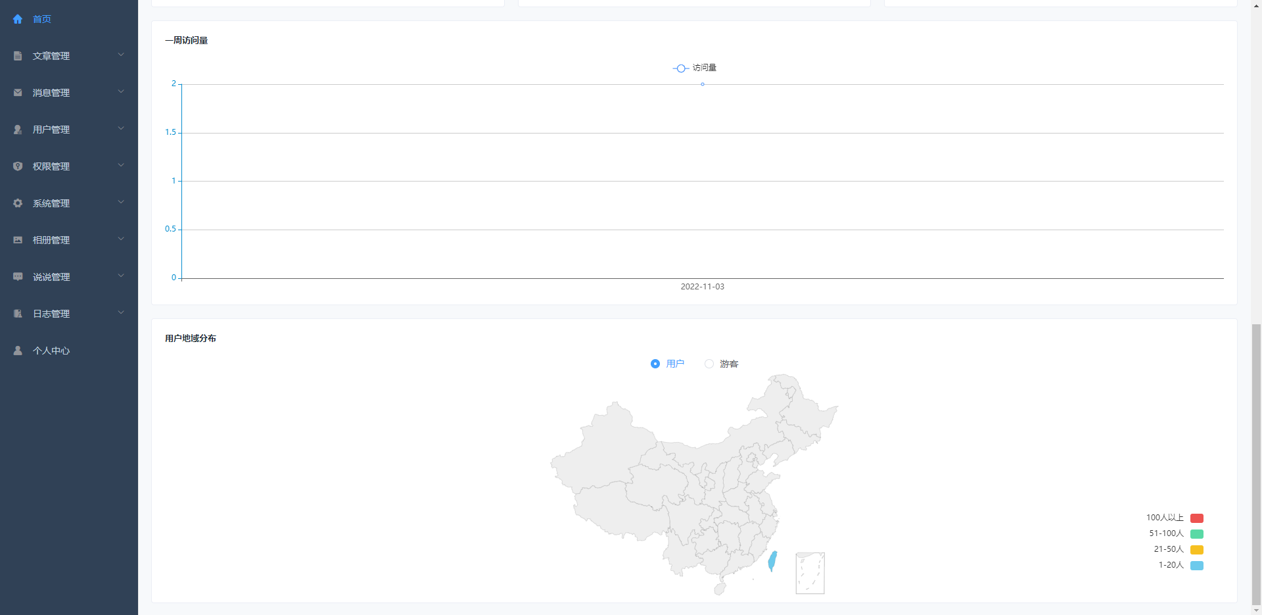
Task: Expand the 说说管理 chevron arrow
Action: tap(121, 276)
